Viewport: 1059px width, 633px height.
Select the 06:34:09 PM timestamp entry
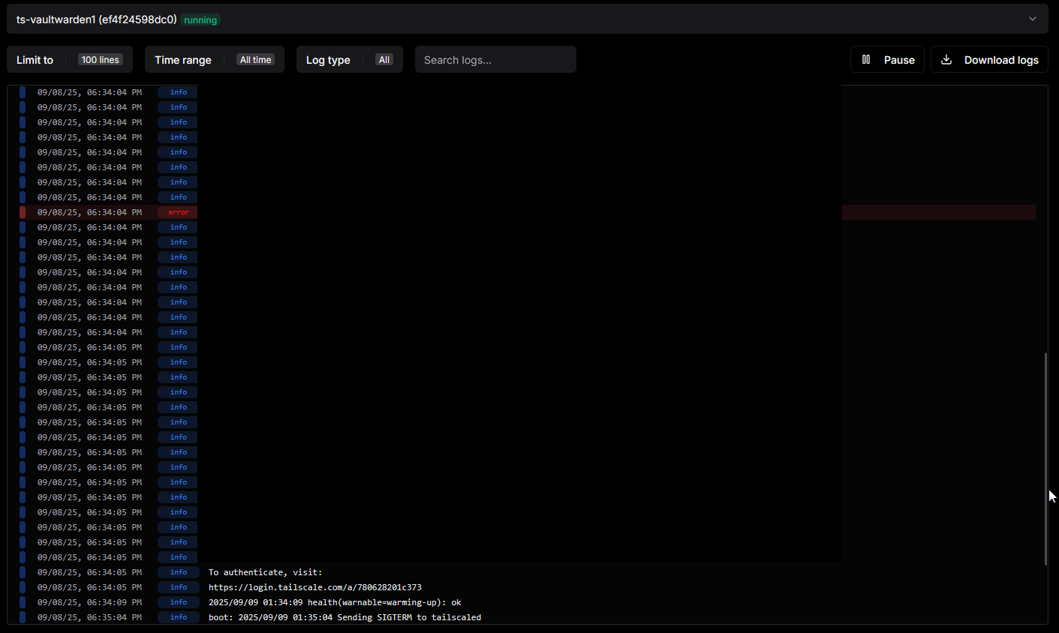(89, 602)
